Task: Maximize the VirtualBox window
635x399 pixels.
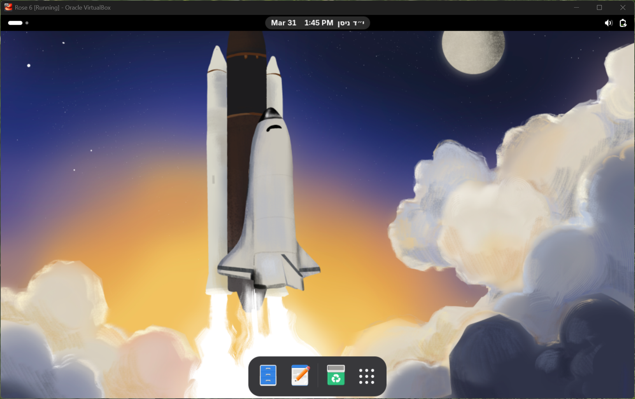Action: [x=599, y=7]
